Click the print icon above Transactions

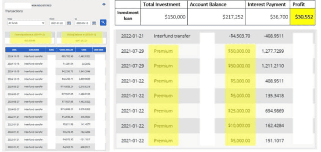pos(104,5)
